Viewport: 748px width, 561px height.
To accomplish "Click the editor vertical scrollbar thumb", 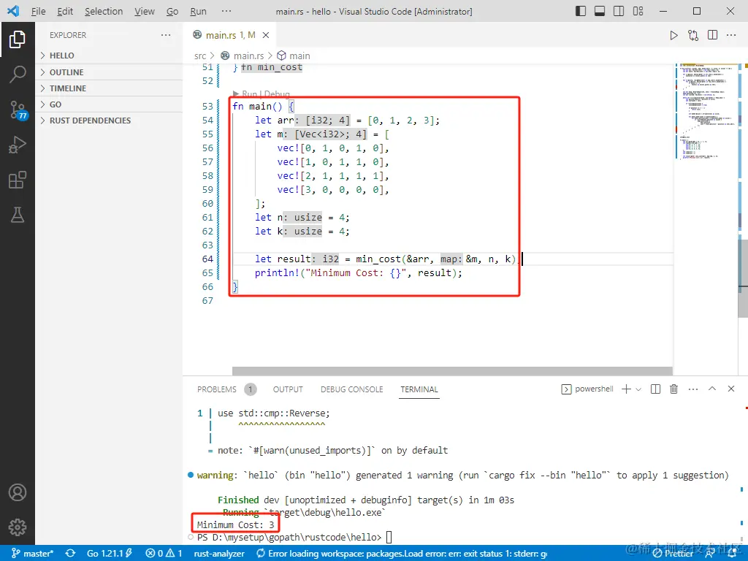I will 743,278.
